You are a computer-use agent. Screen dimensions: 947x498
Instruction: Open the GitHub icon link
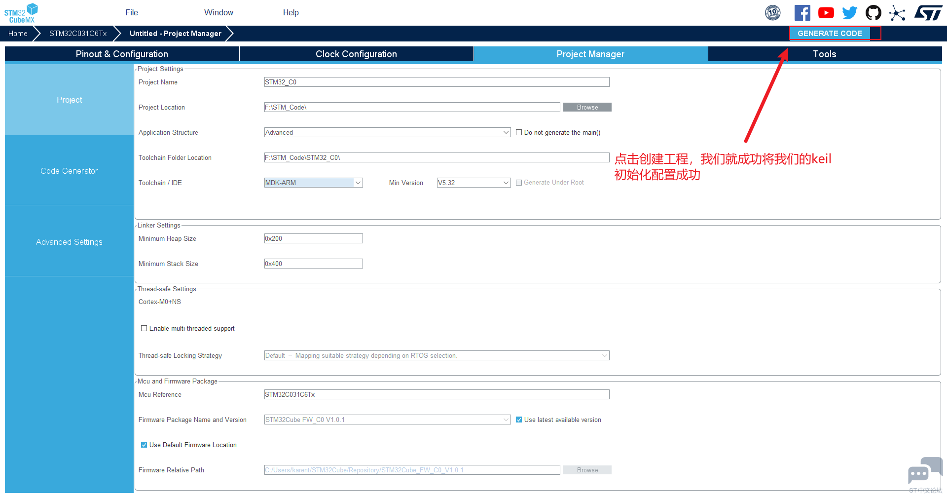pos(873,13)
